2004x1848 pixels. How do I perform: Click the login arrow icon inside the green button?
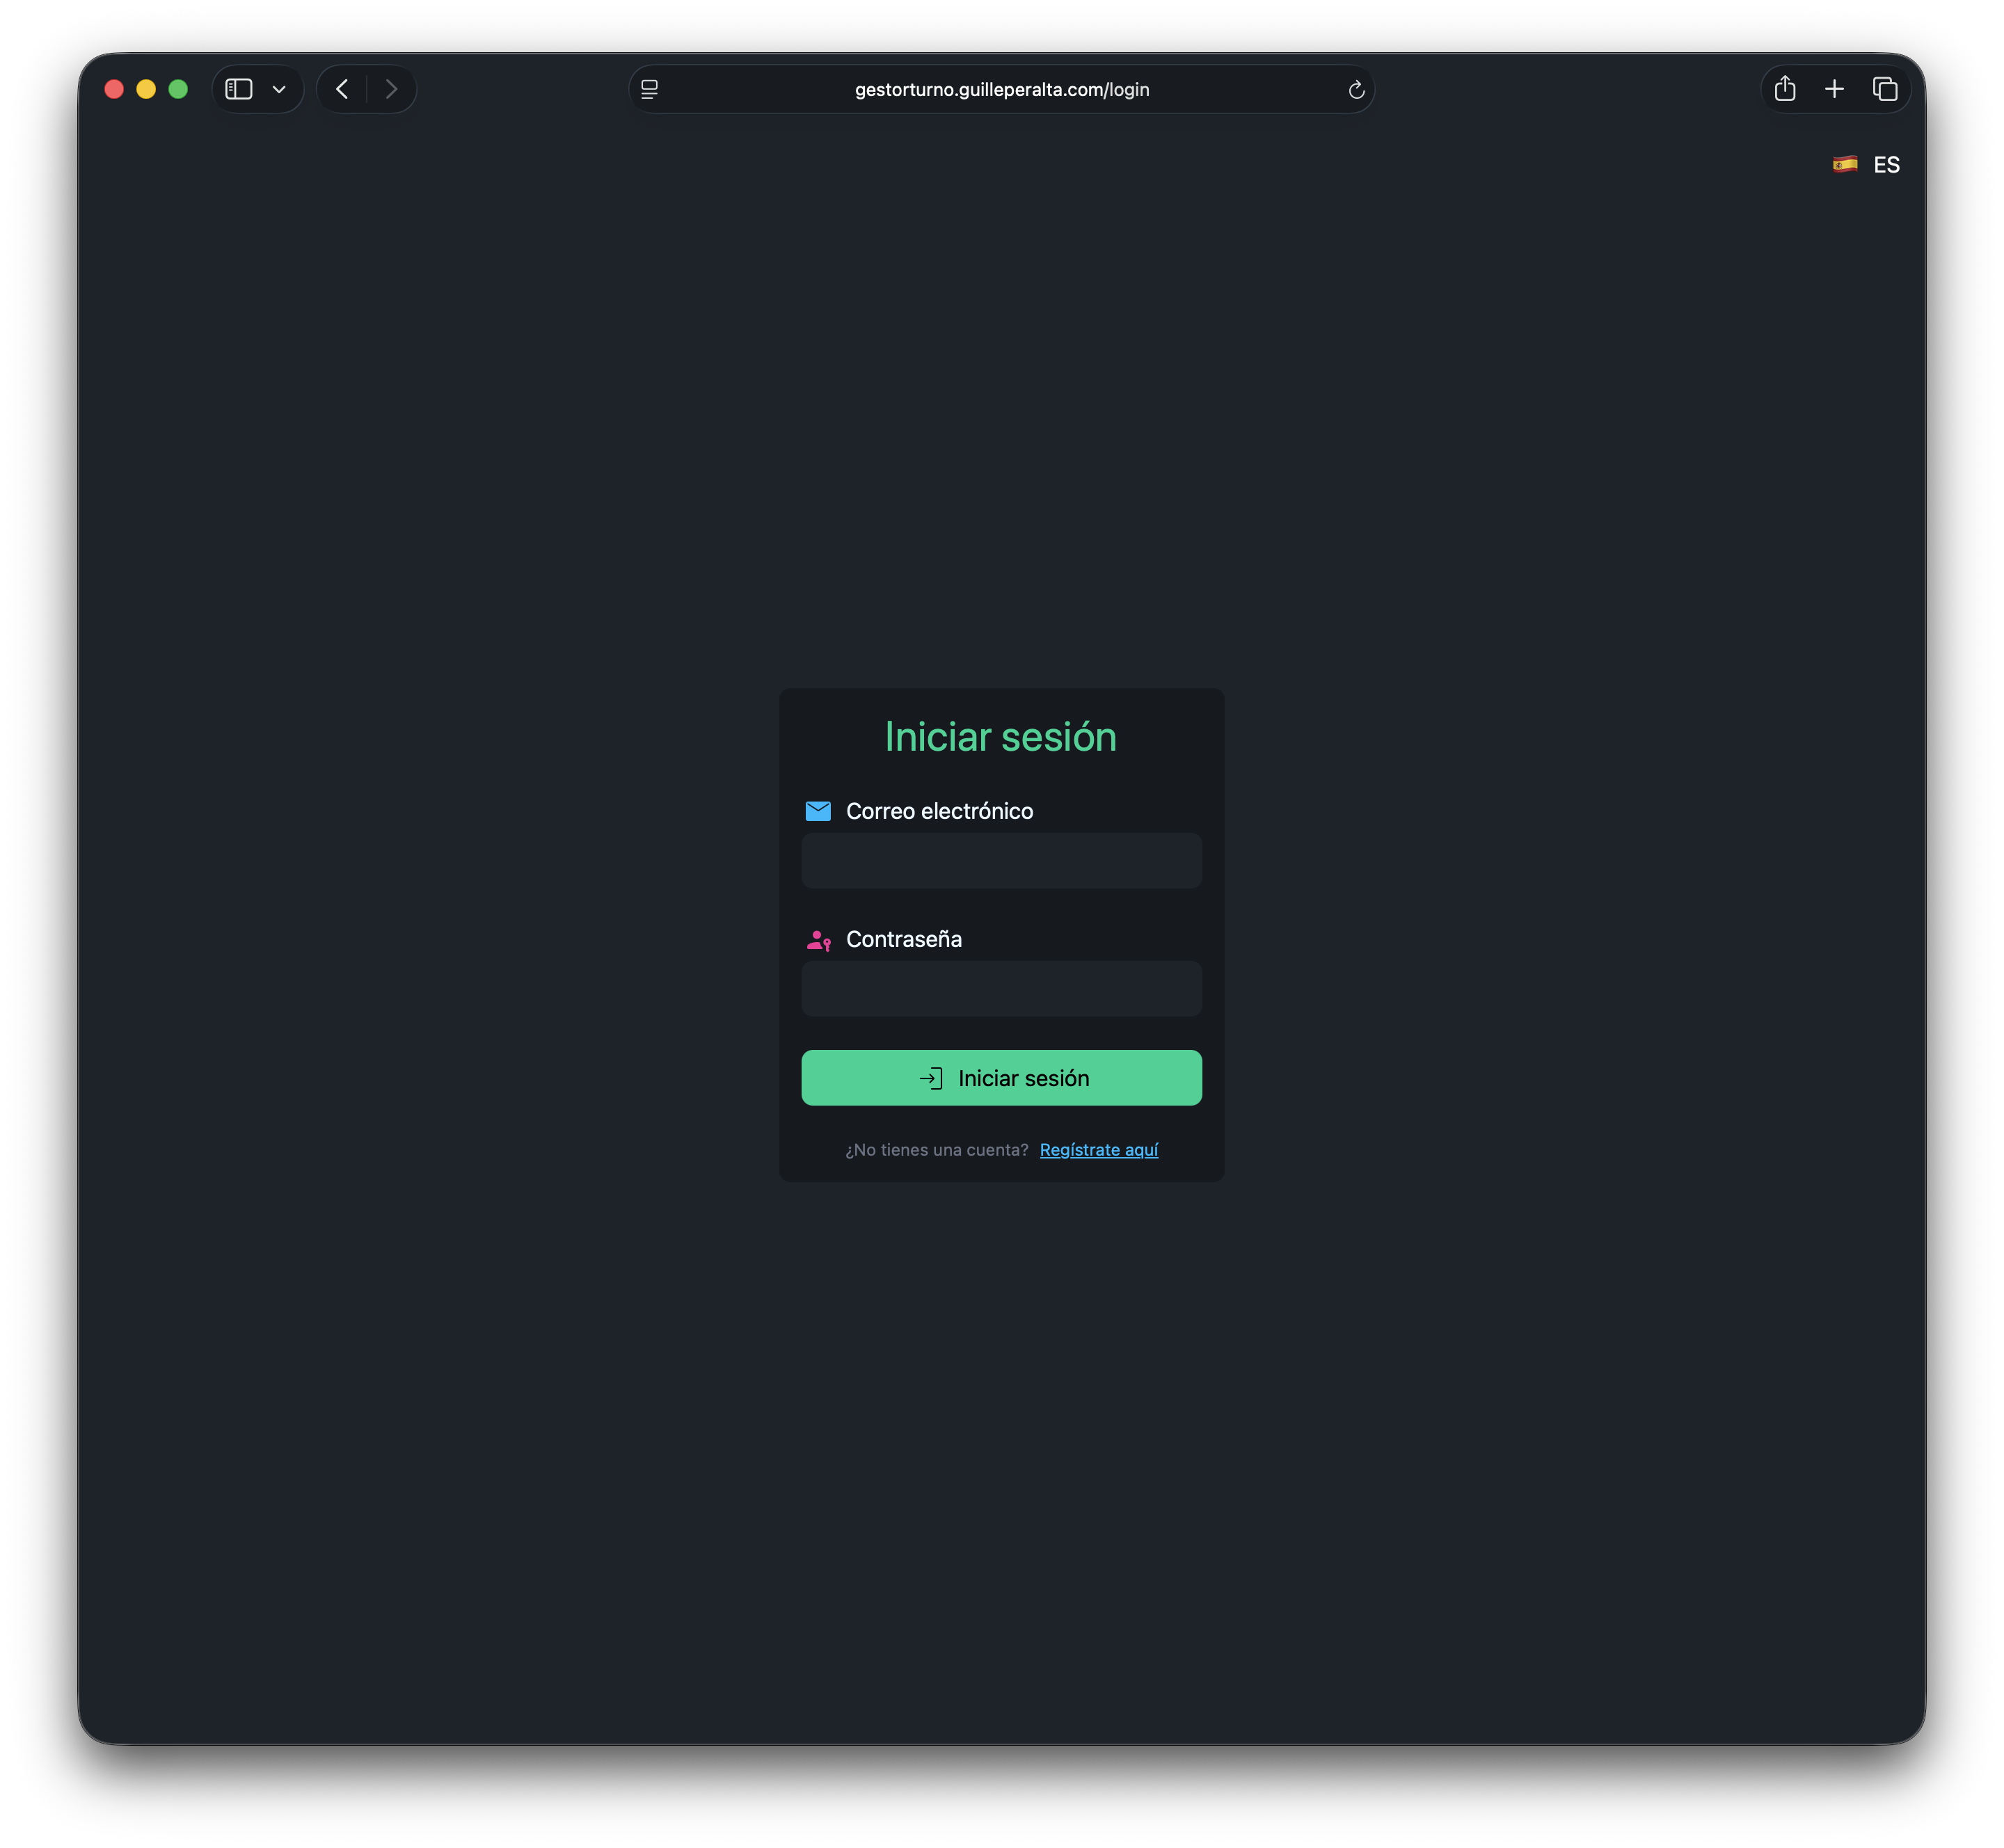point(930,1078)
